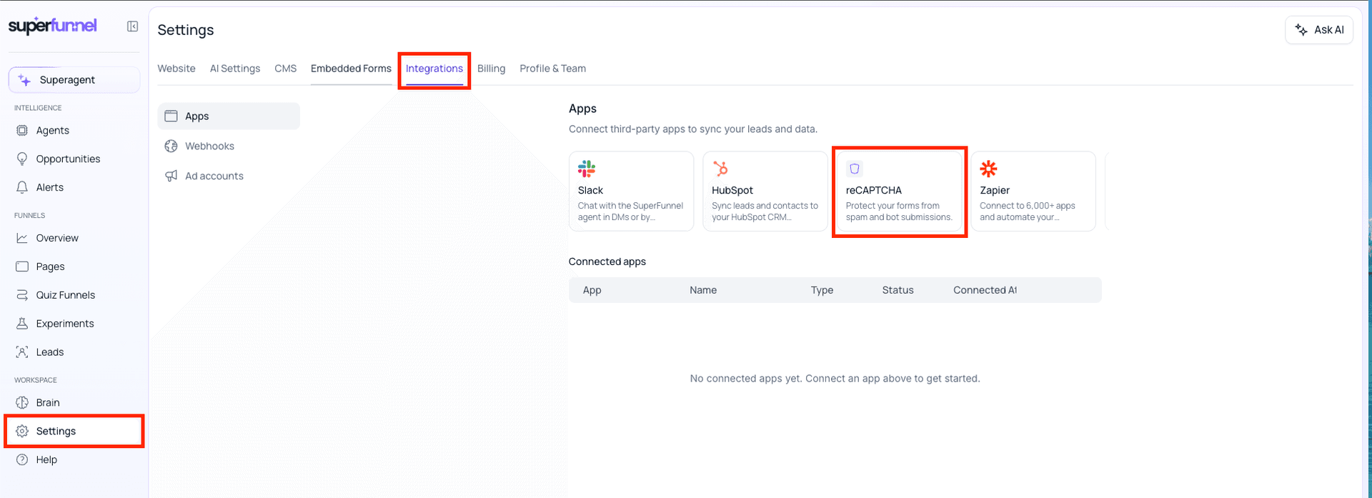Viewport: 1372px width, 498px height.
Task: Click the 'No connected apps yet' message
Action: coord(835,379)
